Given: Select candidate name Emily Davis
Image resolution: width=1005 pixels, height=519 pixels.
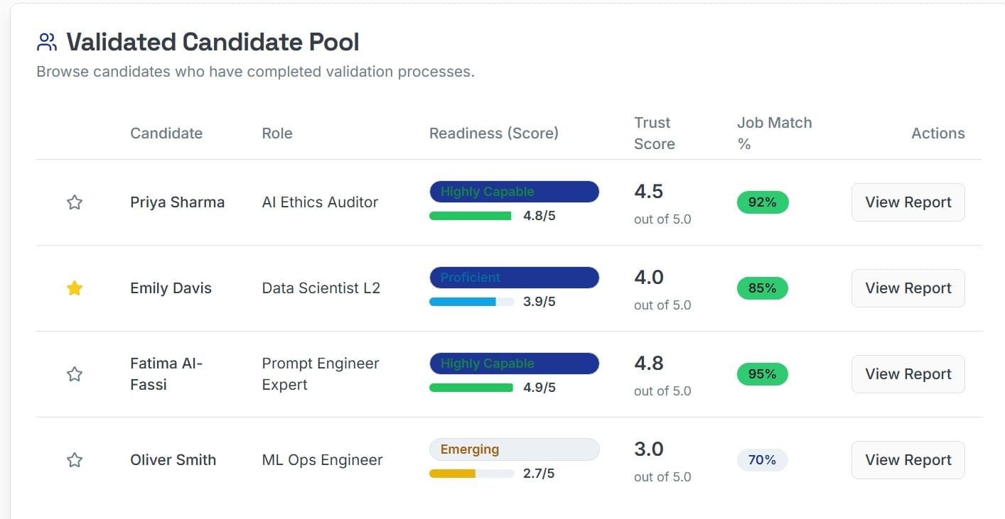Looking at the screenshot, I should click(x=171, y=288).
